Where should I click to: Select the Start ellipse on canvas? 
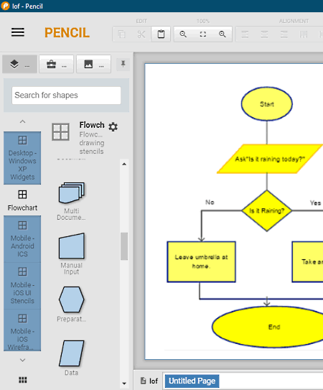pos(267,104)
